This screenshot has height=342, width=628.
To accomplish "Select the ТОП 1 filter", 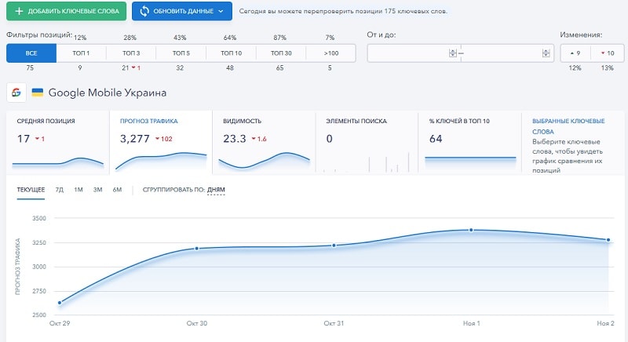I will (81, 53).
